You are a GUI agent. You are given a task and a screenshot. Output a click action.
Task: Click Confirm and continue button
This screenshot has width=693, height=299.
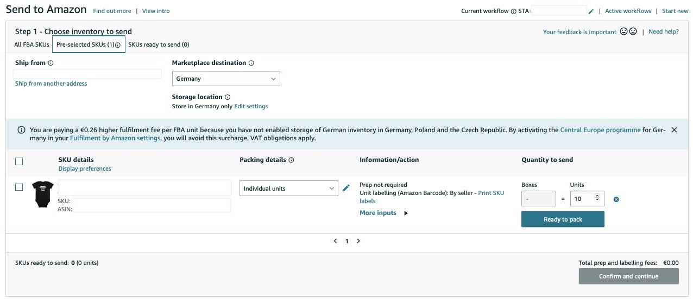pyautogui.click(x=628, y=276)
